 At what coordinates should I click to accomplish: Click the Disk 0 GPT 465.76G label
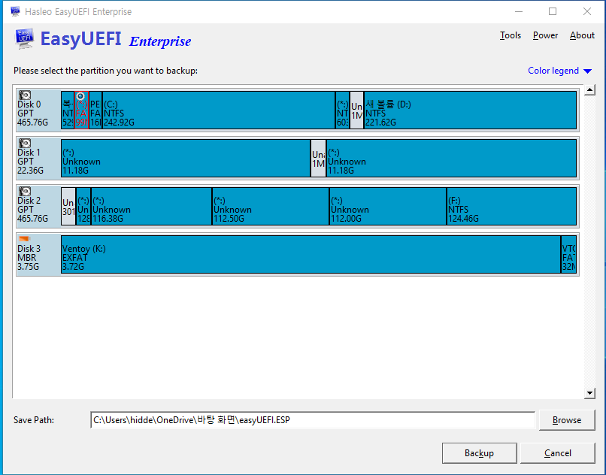[x=33, y=113]
